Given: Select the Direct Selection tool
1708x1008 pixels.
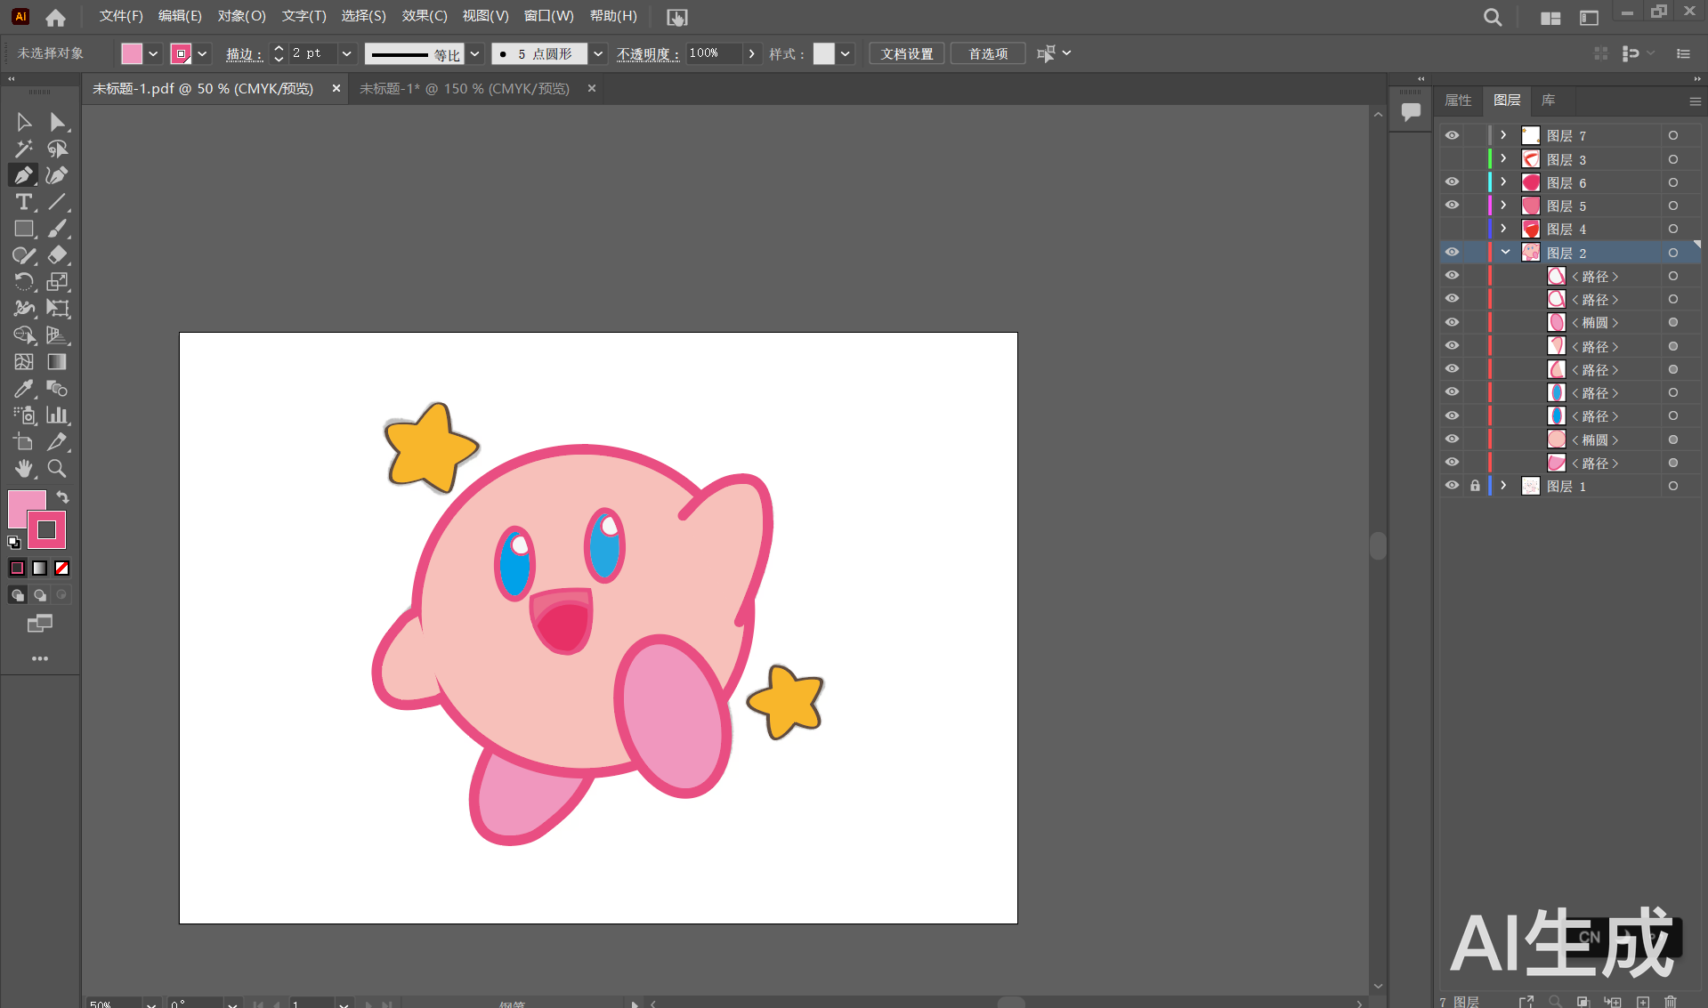Looking at the screenshot, I should tap(57, 122).
